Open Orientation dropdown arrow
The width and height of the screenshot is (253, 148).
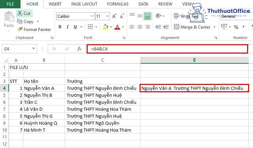(164, 16)
